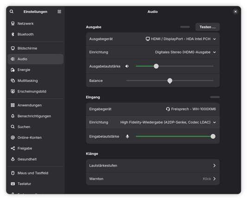Open the Digitales Stereo (HDMI)-Ausgabe dropdown
Screen dimensions: 247x200
coord(185,52)
